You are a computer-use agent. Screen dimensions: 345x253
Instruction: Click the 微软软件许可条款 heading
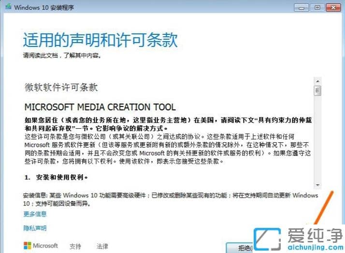[x=61, y=87]
